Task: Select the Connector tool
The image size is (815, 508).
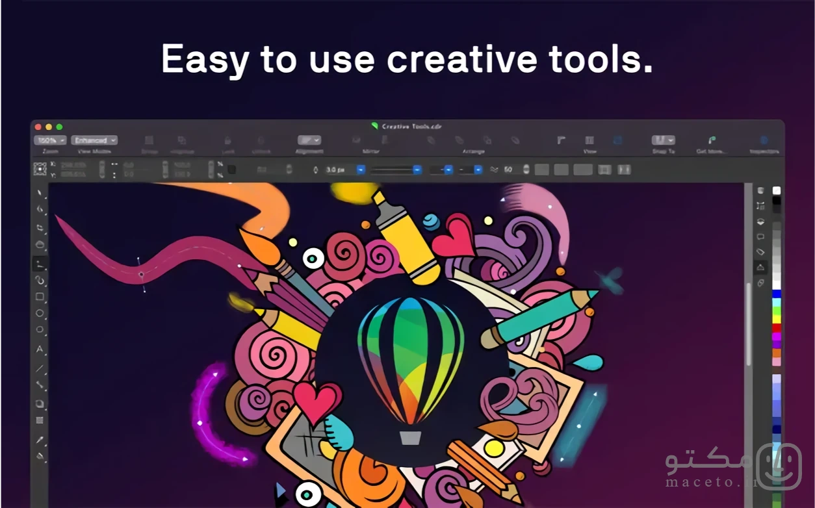Action: click(x=40, y=385)
